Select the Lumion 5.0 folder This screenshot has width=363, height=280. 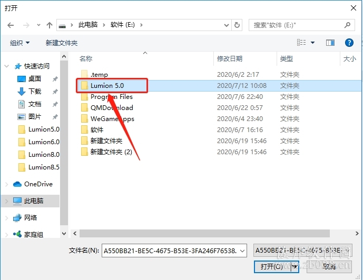point(107,86)
